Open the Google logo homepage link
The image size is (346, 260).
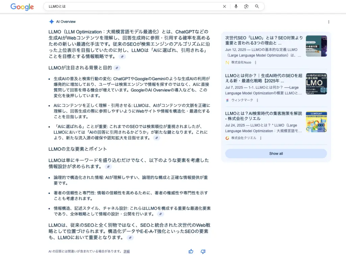coord(22,7)
